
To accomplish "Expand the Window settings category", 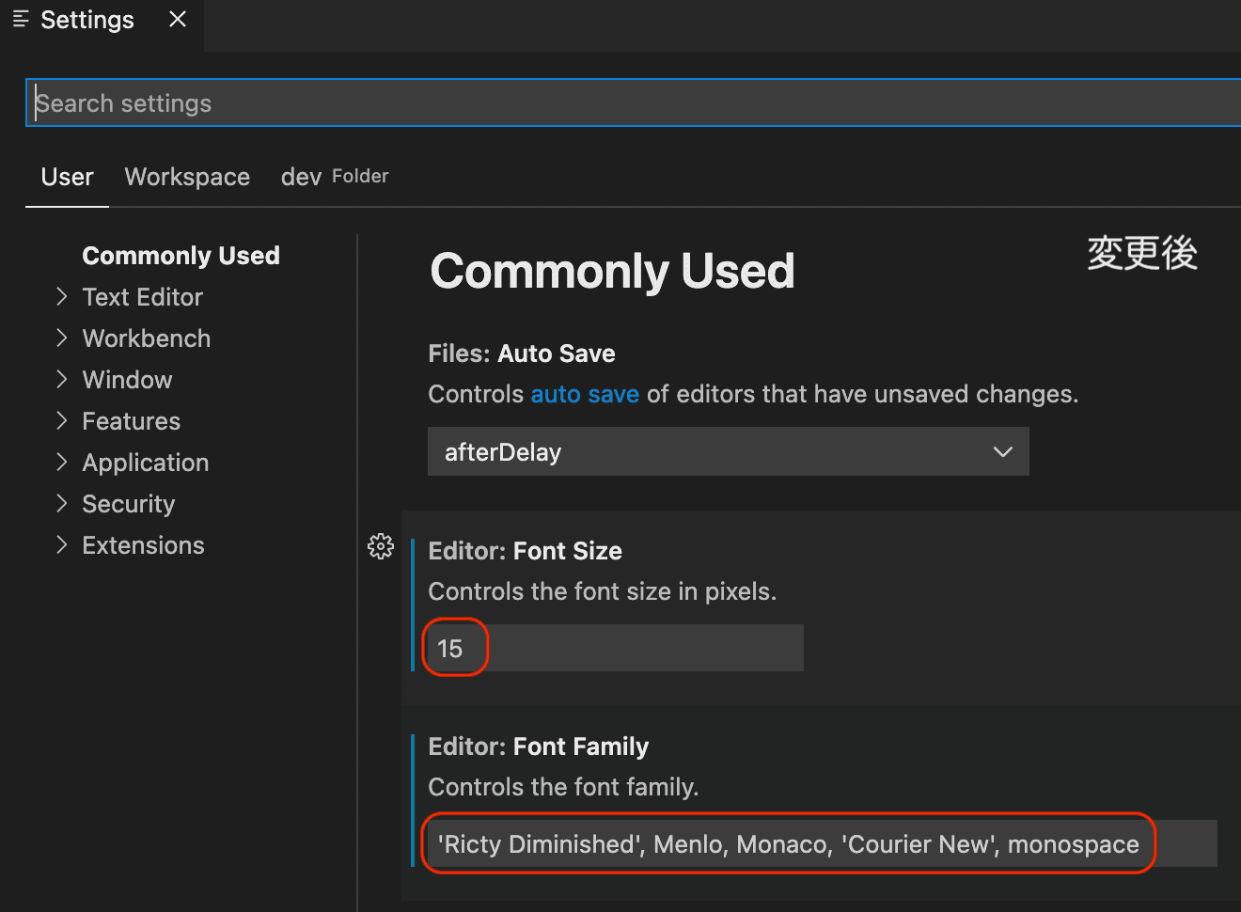I will (x=62, y=380).
